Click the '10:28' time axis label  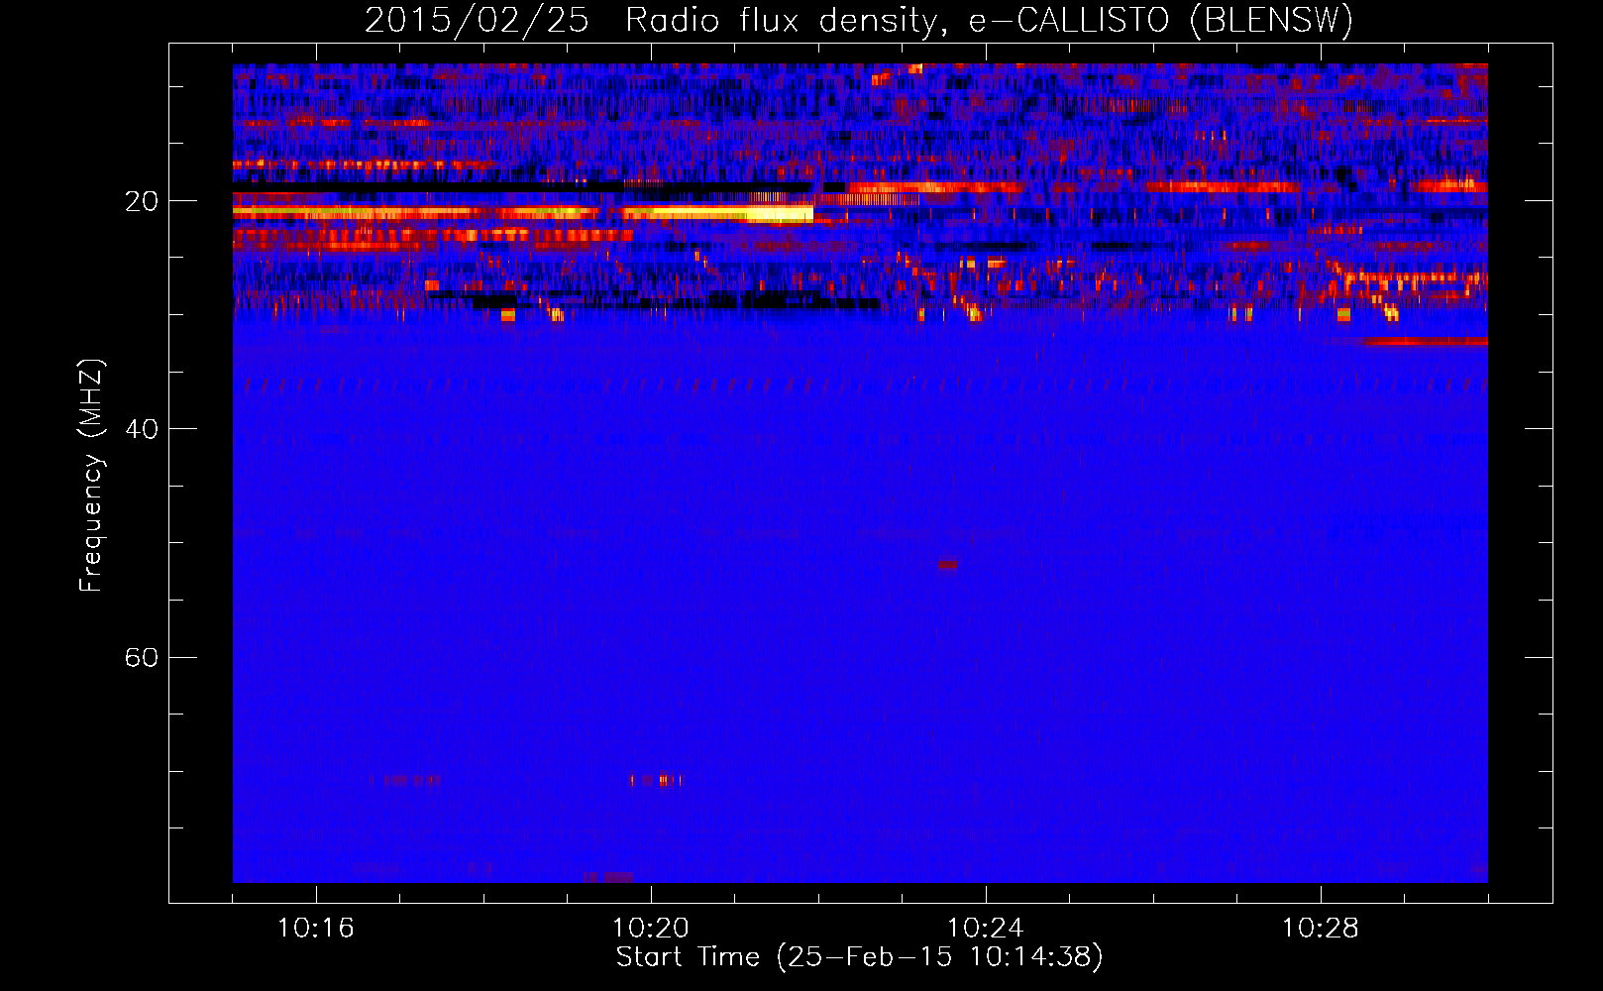tap(1321, 929)
